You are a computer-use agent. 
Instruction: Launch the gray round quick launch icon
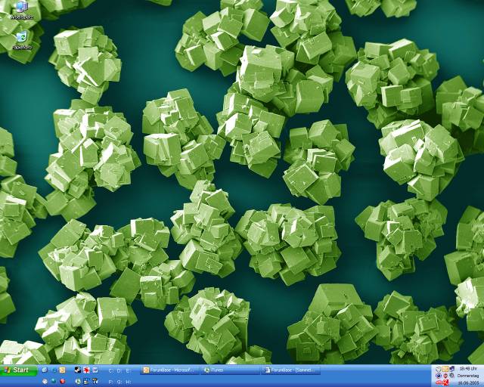tap(45, 382)
